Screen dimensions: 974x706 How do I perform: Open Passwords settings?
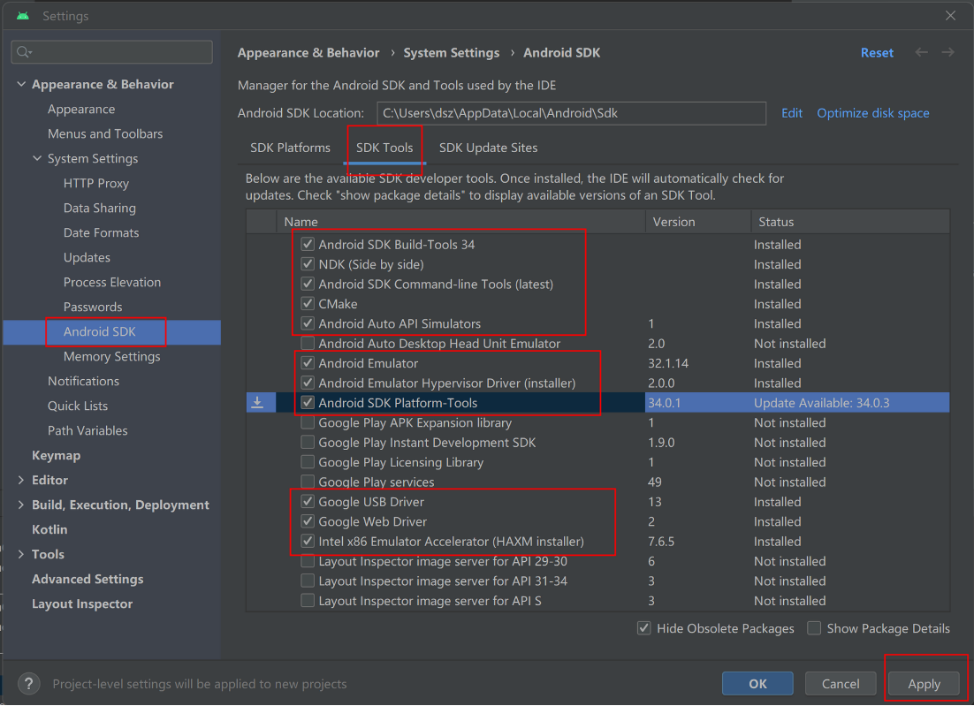[93, 307]
